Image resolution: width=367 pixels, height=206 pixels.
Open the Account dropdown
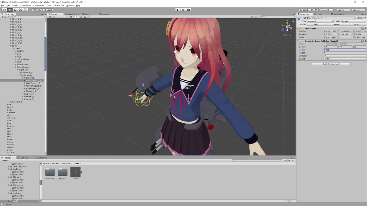tap(327, 10)
